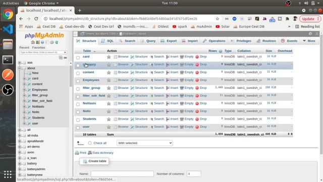Switch to the SQL tab

tap(107, 41)
